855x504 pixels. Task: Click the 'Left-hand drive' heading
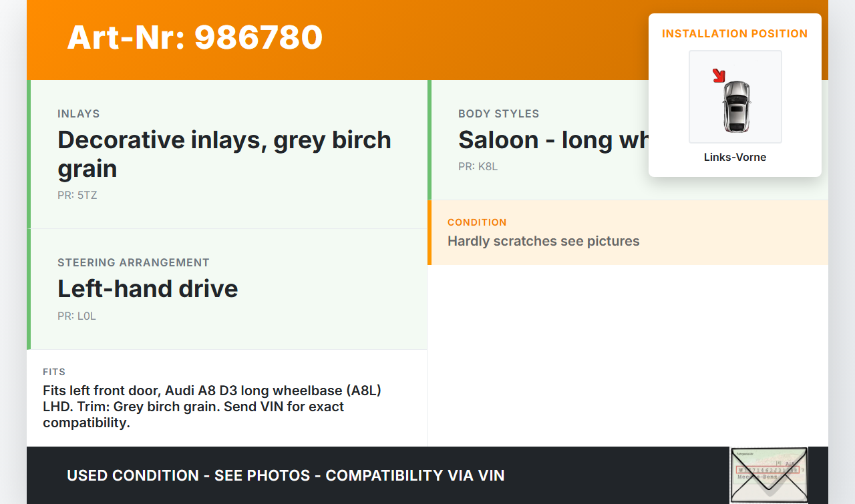point(148,288)
